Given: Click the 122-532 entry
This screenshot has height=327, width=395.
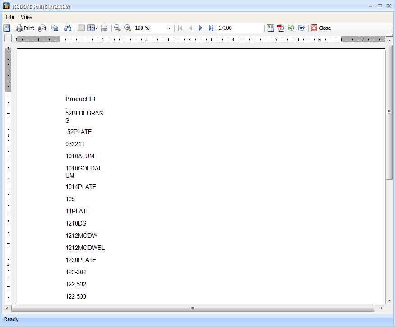Looking at the screenshot, I should click(x=76, y=285).
